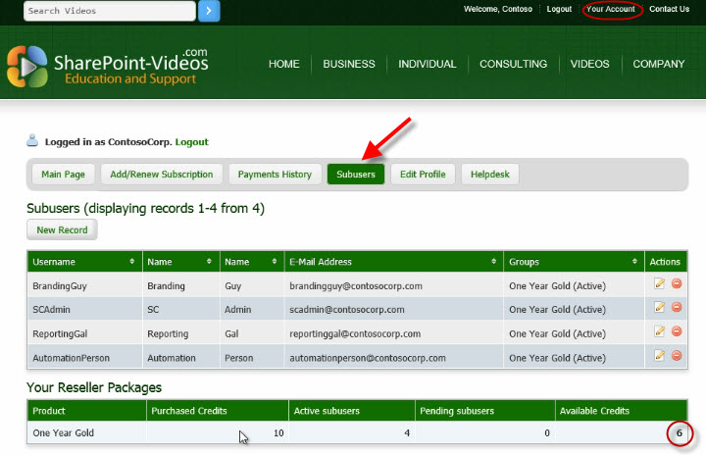The width and height of the screenshot is (706, 455).
Task: Click the user avatar icon beside Logged in
Action: tap(32, 140)
